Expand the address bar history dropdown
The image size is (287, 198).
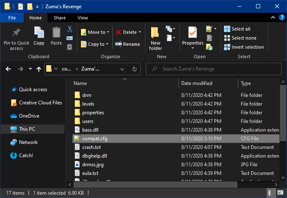(x=122, y=69)
